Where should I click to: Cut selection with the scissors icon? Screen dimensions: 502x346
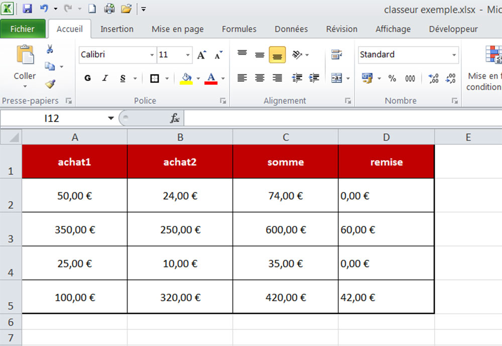pyautogui.click(x=50, y=49)
